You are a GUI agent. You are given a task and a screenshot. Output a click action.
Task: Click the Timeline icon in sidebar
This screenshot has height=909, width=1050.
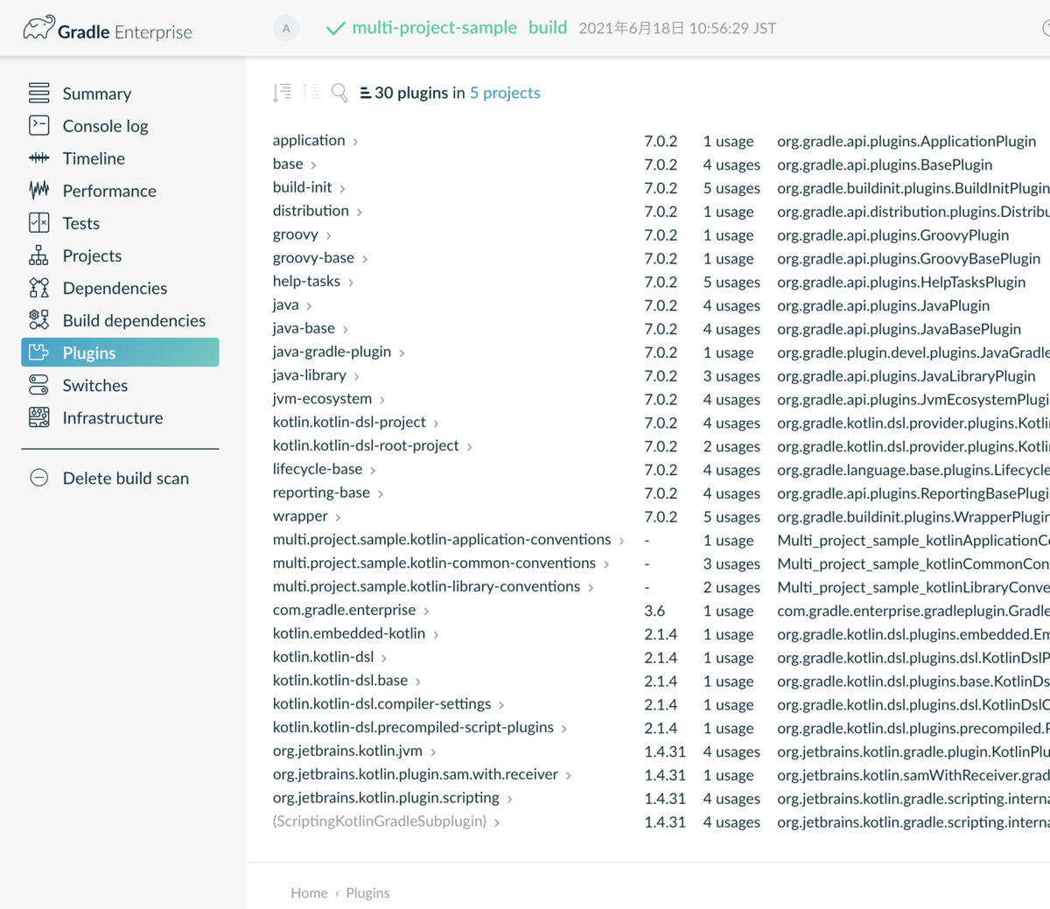[x=39, y=158]
